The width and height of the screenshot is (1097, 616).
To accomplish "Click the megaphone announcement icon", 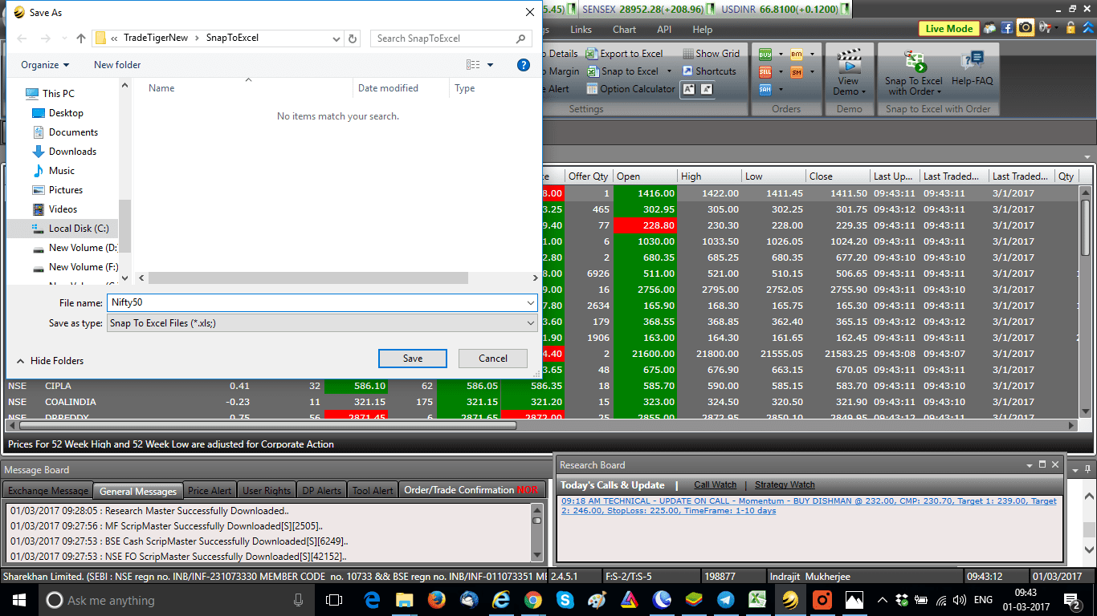I will pos(1046,28).
